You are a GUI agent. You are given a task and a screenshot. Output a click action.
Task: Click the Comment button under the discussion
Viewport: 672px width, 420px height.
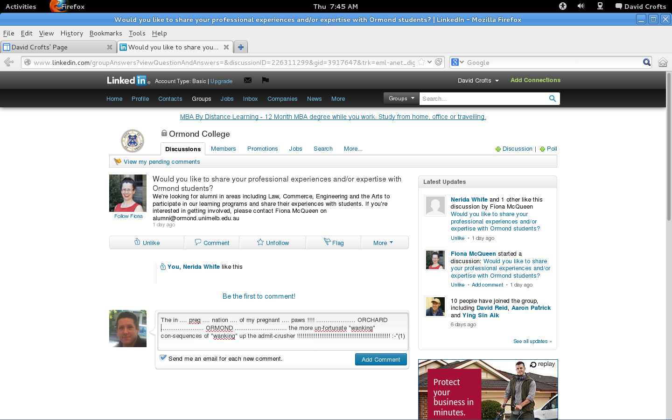(212, 243)
